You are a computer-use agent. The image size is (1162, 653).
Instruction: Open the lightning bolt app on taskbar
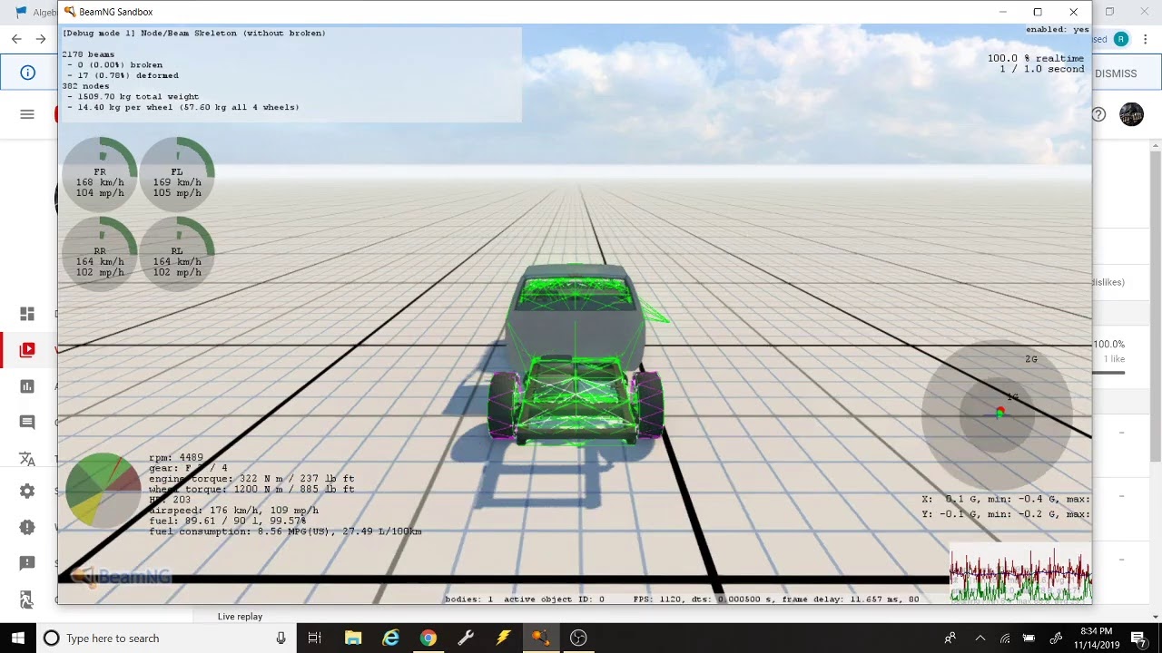point(503,638)
